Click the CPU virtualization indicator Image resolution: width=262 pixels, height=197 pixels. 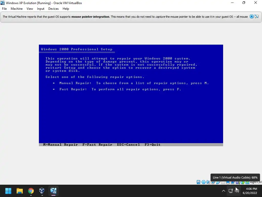(x=237, y=182)
